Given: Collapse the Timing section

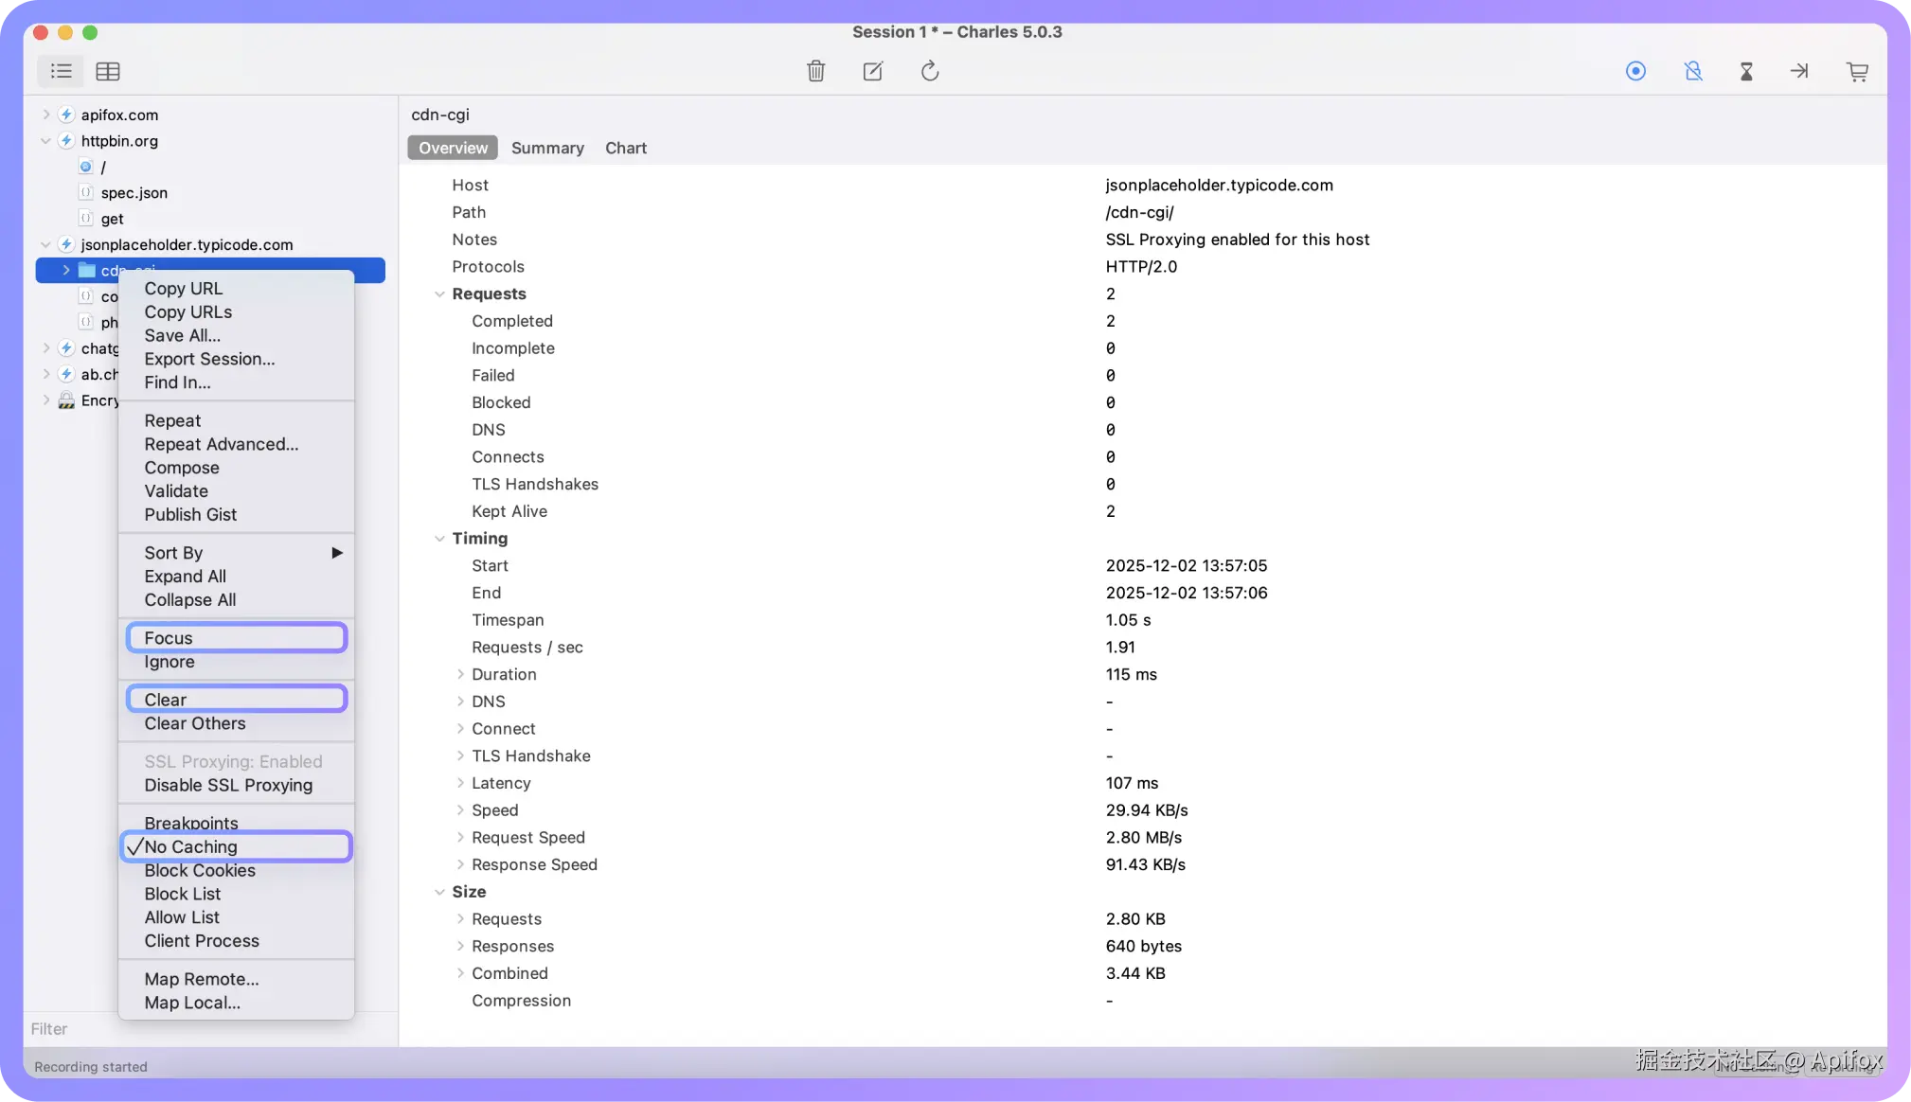Looking at the screenshot, I should pyautogui.click(x=439, y=539).
